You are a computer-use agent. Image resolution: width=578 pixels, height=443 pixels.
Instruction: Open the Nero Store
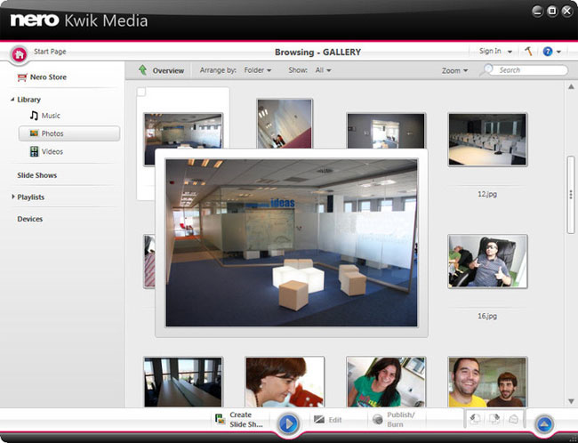coord(48,77)
